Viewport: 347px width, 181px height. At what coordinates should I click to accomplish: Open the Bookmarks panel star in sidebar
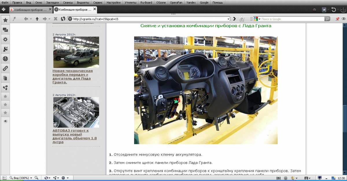pyautogui.click(x=5, y=20)
